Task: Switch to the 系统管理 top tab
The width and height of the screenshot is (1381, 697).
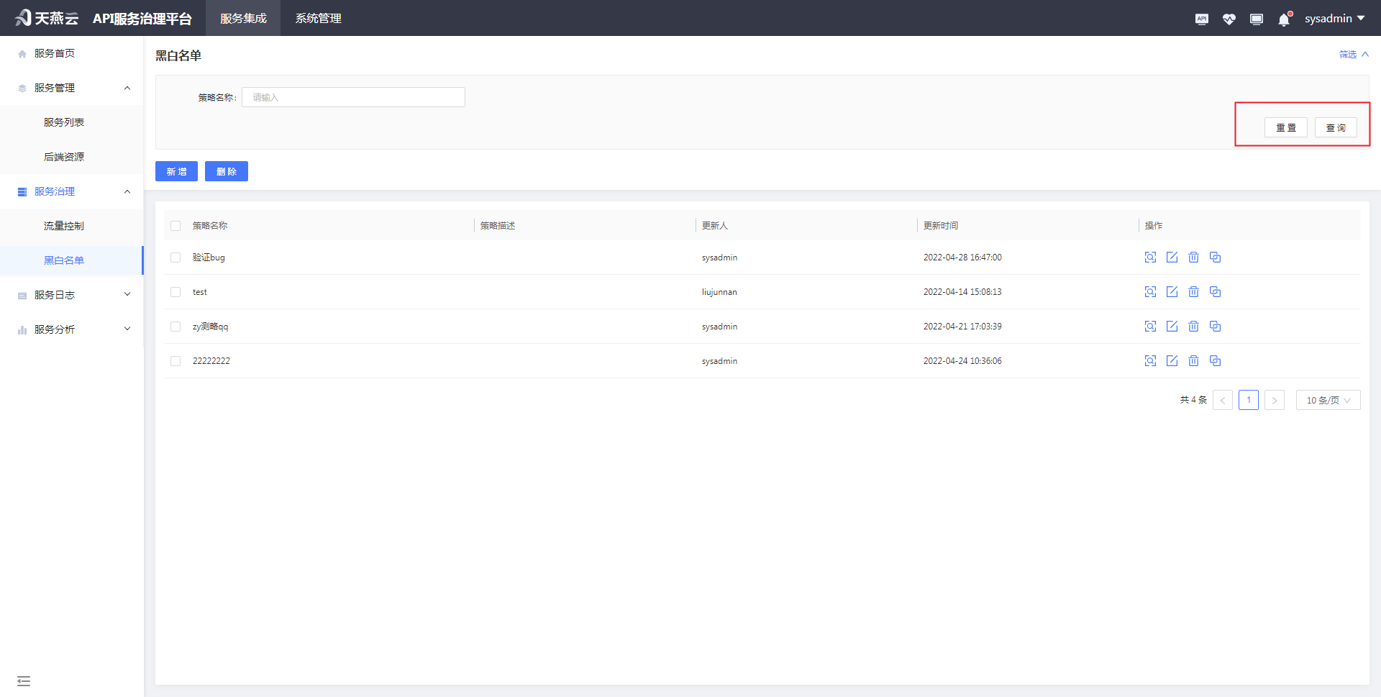Action: pos(318,19)
